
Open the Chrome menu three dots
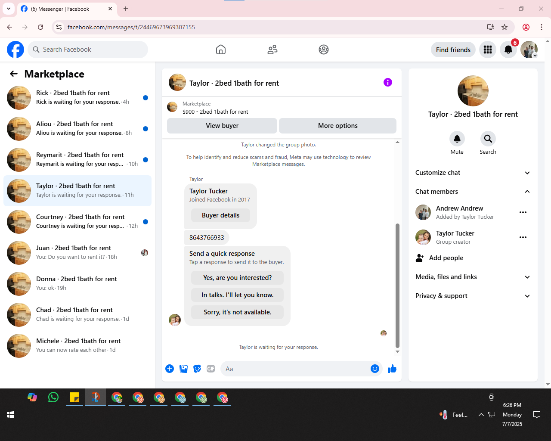[x=542, y=27]
